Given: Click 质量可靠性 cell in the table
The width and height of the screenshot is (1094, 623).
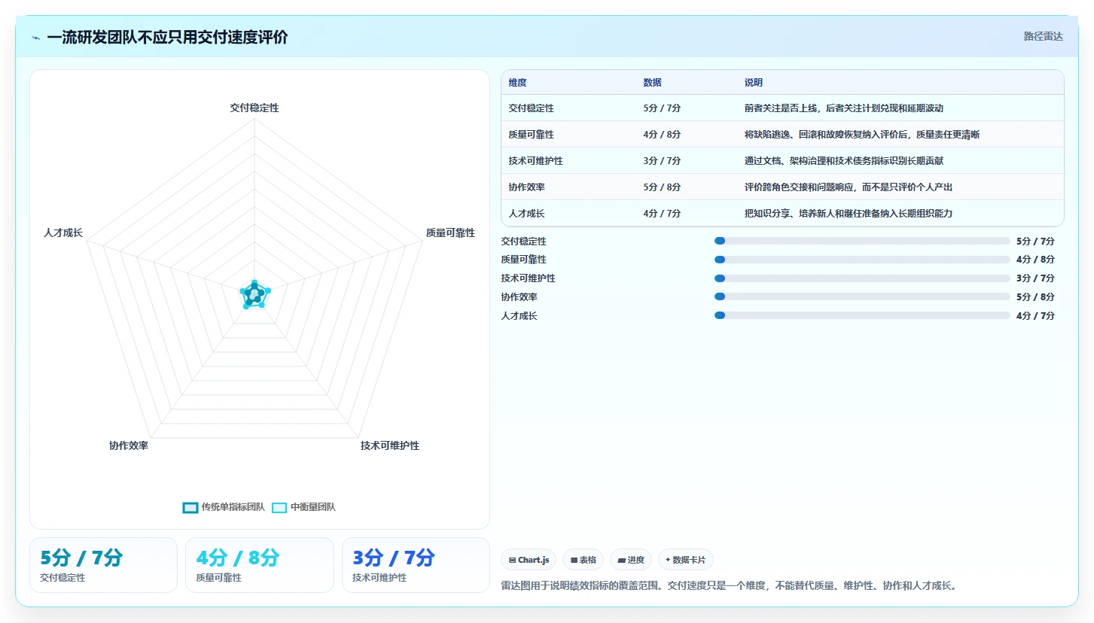Looking at the screenshot, I should coord(531,135).
